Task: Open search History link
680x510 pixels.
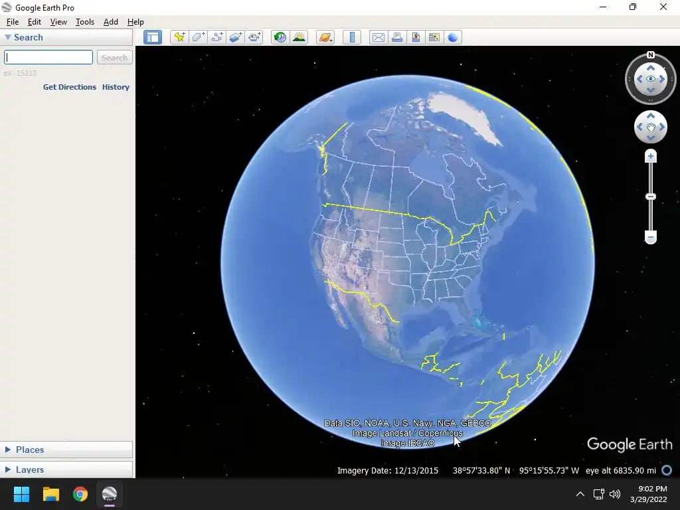Action: tap(116, 87)
